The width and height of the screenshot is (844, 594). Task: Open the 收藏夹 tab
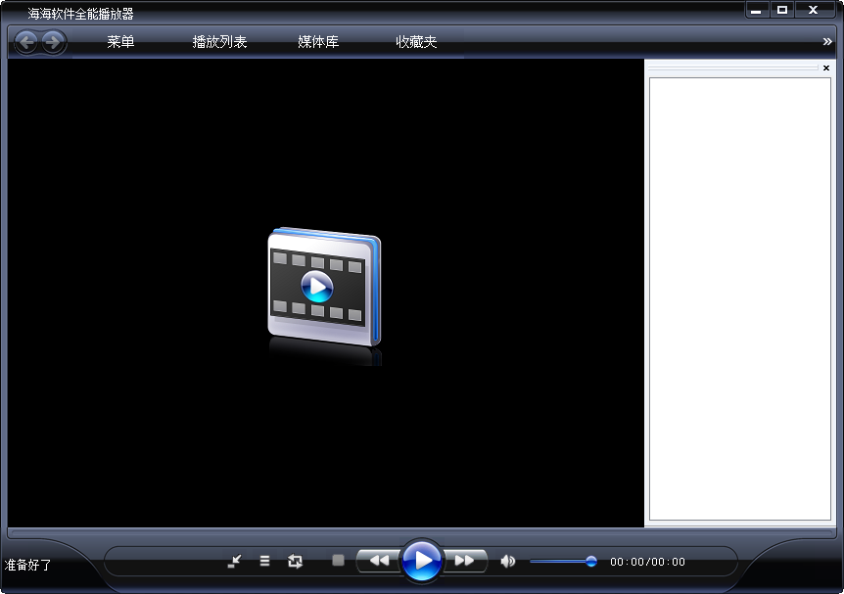click(x=416, y=42)
